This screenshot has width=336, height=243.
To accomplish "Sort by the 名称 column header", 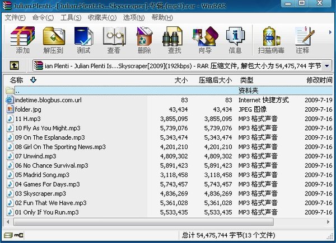I will [x=16, y=80].
